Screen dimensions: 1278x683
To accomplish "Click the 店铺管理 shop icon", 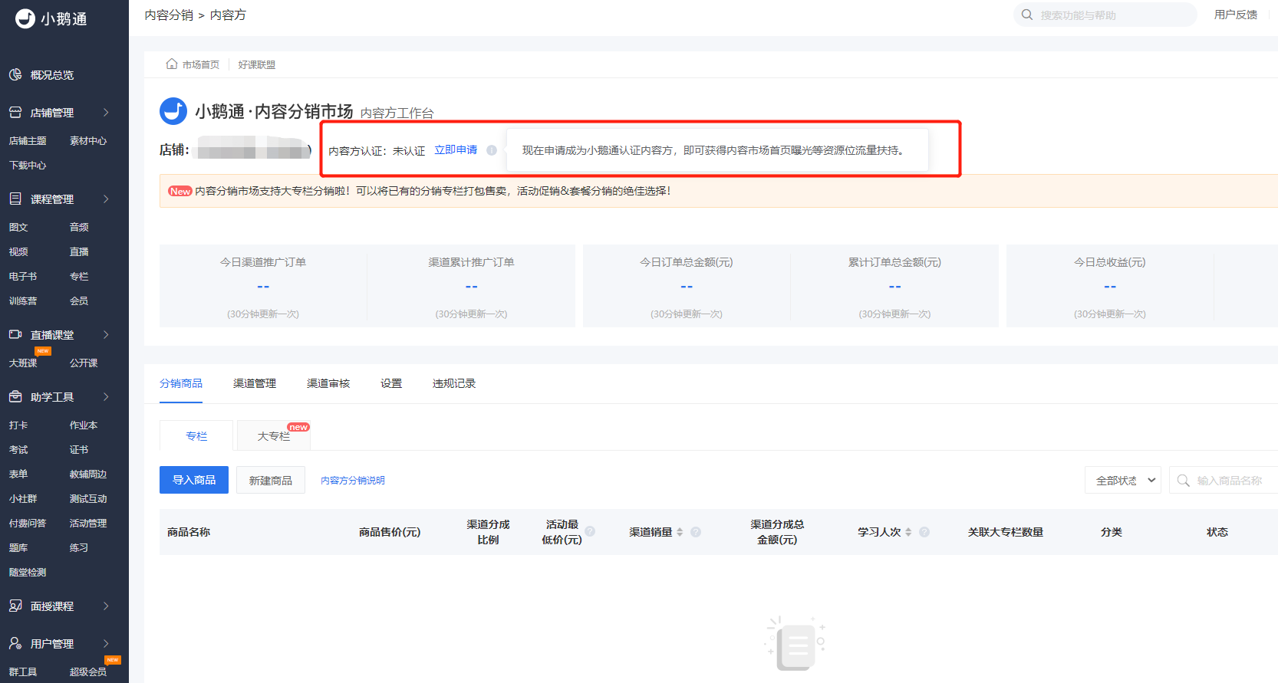I will pyautogui.click(x=15, y=113).
